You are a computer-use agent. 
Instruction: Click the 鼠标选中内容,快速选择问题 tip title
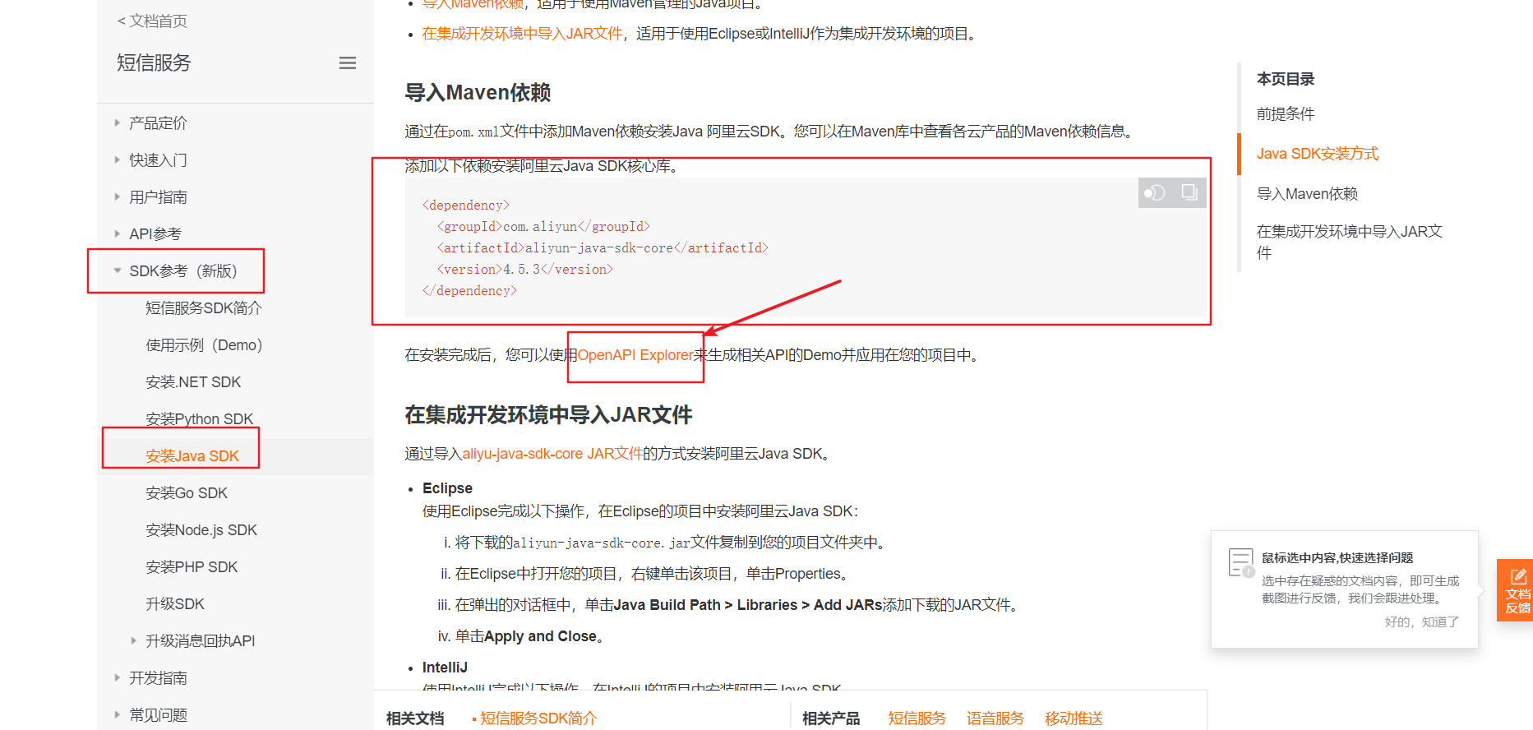pyautogui.click(x=1337, y=558)
